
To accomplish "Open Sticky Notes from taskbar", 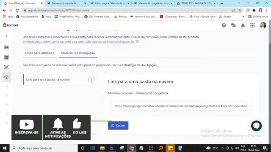I will click(x=170, y=148).
